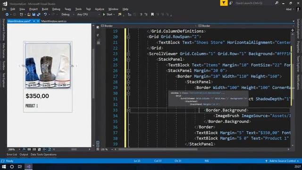This screenshot has height=170, width=302.
Task: Toggle show snap grid in designer
Action: point(29,149)
